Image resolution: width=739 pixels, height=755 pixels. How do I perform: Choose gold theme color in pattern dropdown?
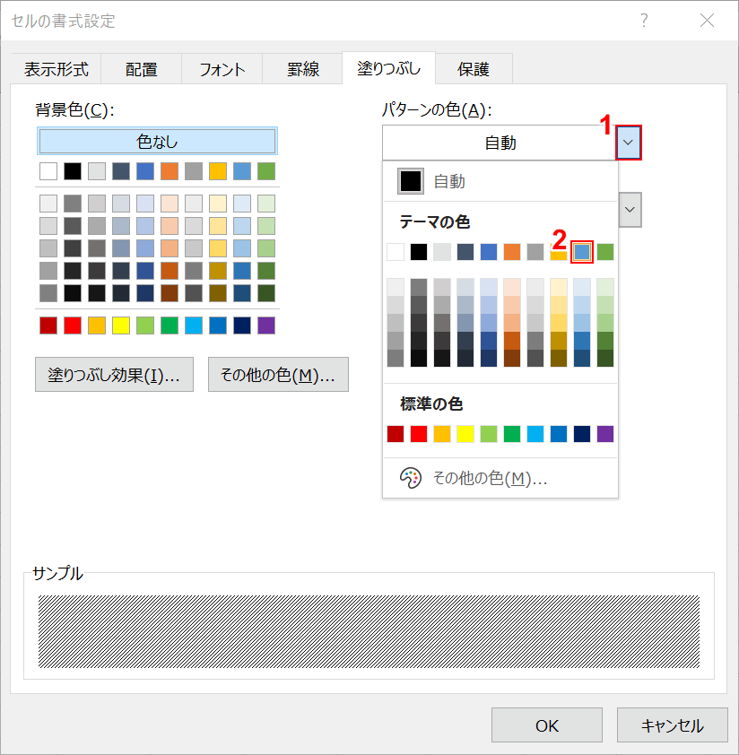(x=559, y=252)
